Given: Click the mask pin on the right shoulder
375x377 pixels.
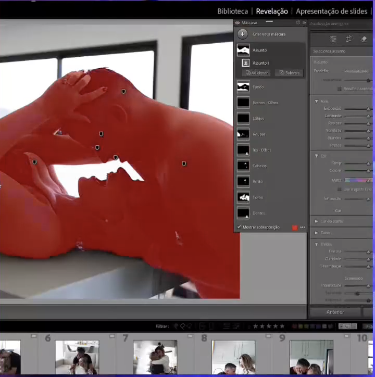Looking at the screenshot, I should (184, 164).
